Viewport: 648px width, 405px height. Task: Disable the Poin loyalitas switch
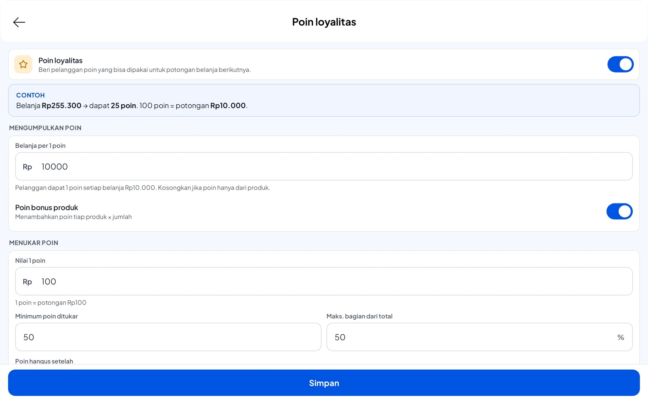(x=620, y=64)
